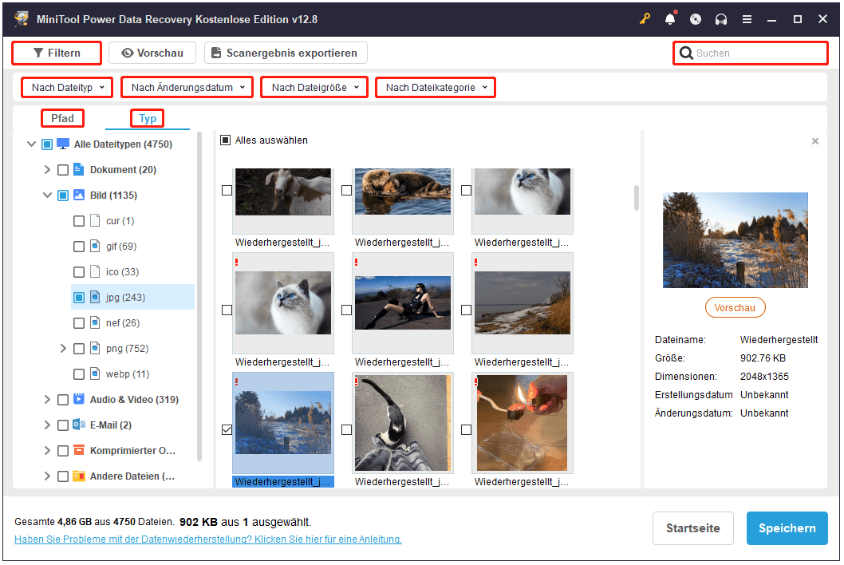Uncheck the jpg (243) checkbox
This screenshot has width=844, height=565.
click(78, 297)
